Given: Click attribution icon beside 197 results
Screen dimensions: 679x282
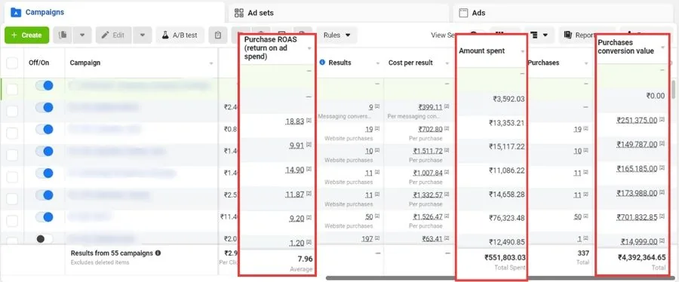Looking at the screenshot, I should [378, 238].
